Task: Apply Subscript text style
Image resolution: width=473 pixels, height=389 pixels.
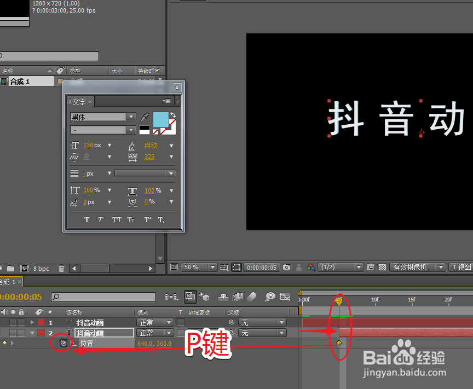Action: click(161, 220)
